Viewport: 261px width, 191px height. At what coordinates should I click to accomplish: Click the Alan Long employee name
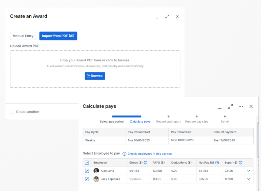(x=107, y=171)
